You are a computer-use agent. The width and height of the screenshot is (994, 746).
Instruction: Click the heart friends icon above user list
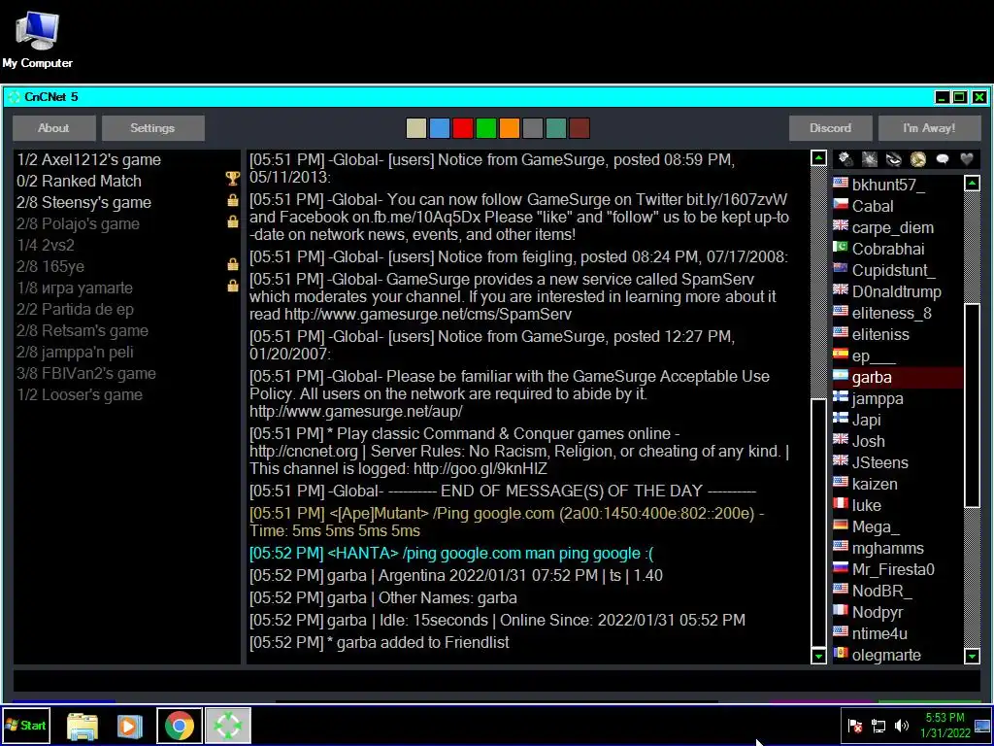pos(967,158)
